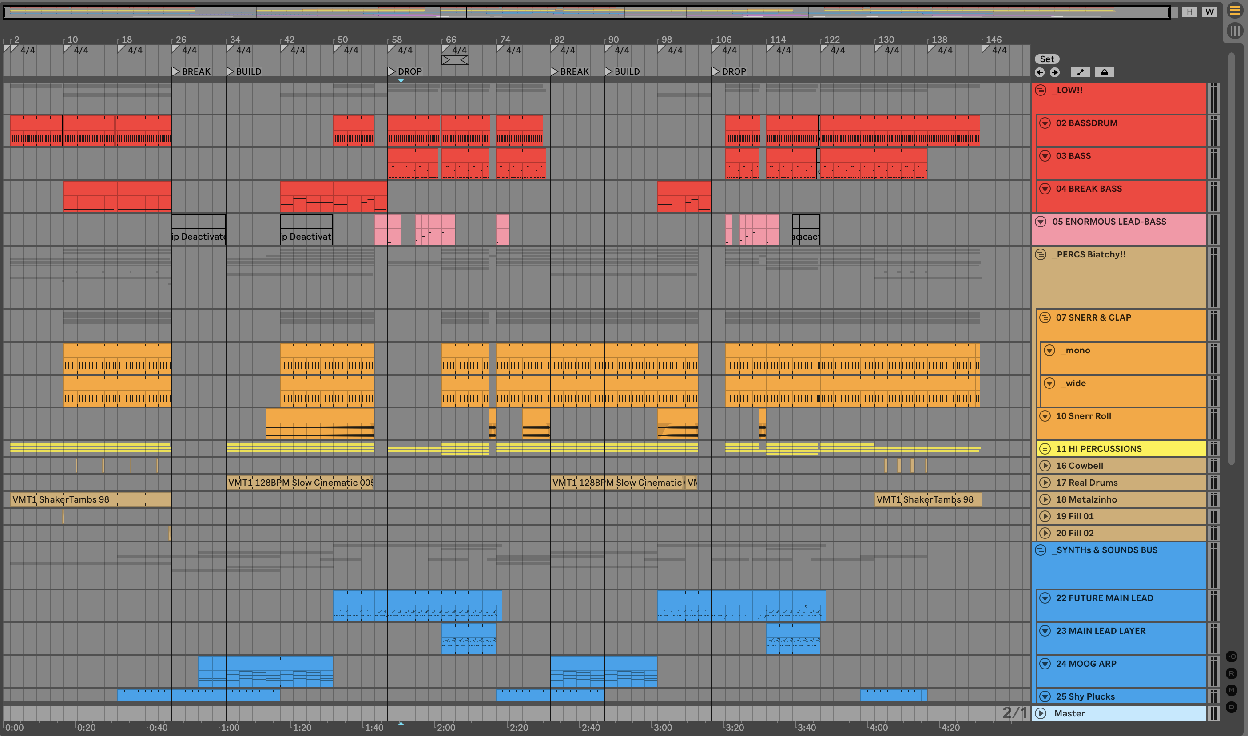Viewport: 1248px width, 736px height.
Task: Toggle the I-O section visibility button
Action: tap(1232, 657)
